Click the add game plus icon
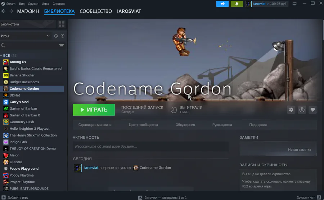The width and height of the screenshot is (324, 200). pos(4,197)
